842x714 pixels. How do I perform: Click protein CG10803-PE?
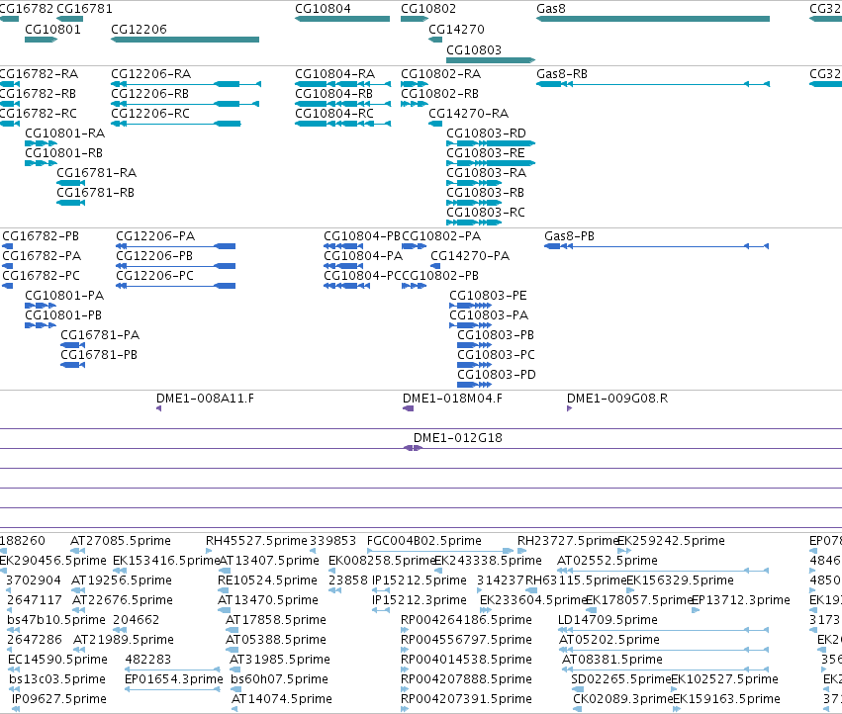(488, 296)
